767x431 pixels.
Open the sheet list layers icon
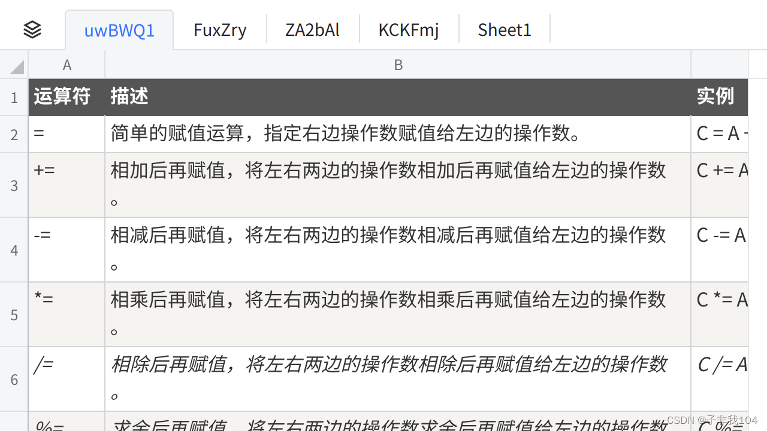32,29
